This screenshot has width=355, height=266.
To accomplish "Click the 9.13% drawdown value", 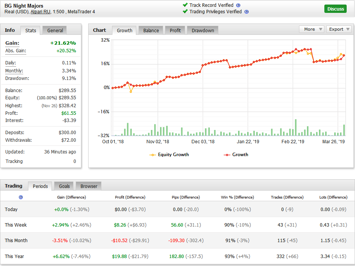I will (x=69, y=78).
